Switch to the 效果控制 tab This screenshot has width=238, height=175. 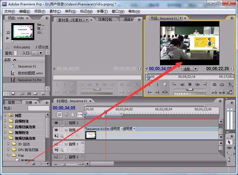(105, 19)
